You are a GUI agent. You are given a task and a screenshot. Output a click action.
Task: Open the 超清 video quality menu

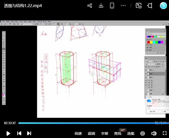pos(91,133)
